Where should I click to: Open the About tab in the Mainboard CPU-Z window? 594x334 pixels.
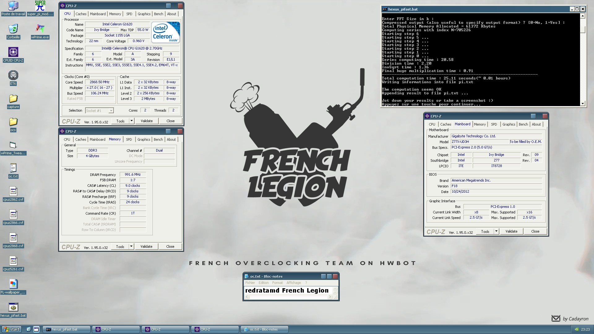click(x=536, y=124)
